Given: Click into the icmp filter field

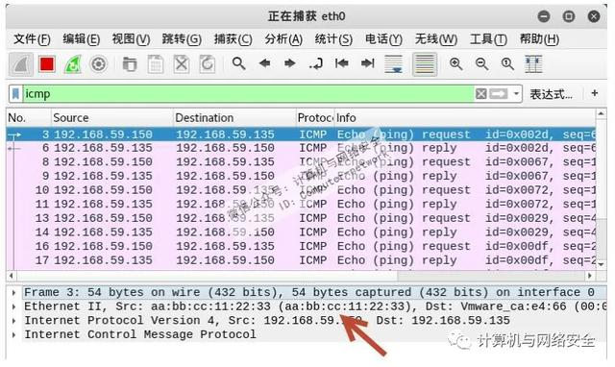Looking at the screenshot, I should (248, 94).
